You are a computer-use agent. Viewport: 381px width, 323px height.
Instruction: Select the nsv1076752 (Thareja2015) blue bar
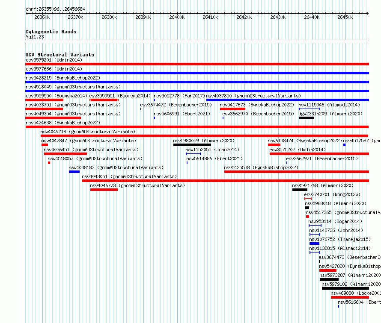314,244
